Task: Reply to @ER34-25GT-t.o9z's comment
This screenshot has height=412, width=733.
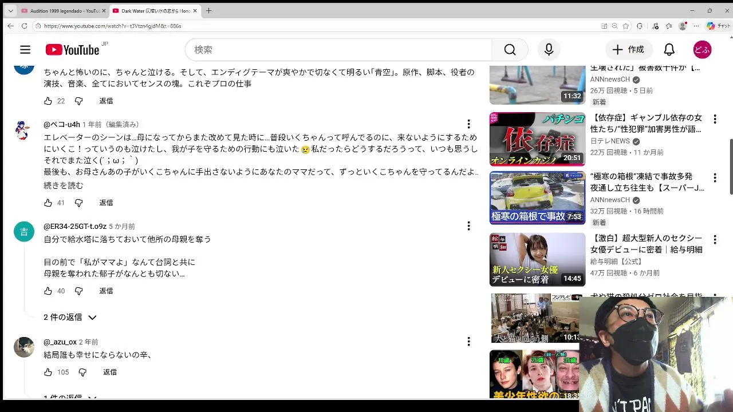Action: pyautogui.click(x=106, y=291)
